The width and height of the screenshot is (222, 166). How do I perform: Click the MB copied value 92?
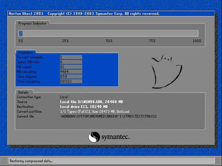point(71,67)
